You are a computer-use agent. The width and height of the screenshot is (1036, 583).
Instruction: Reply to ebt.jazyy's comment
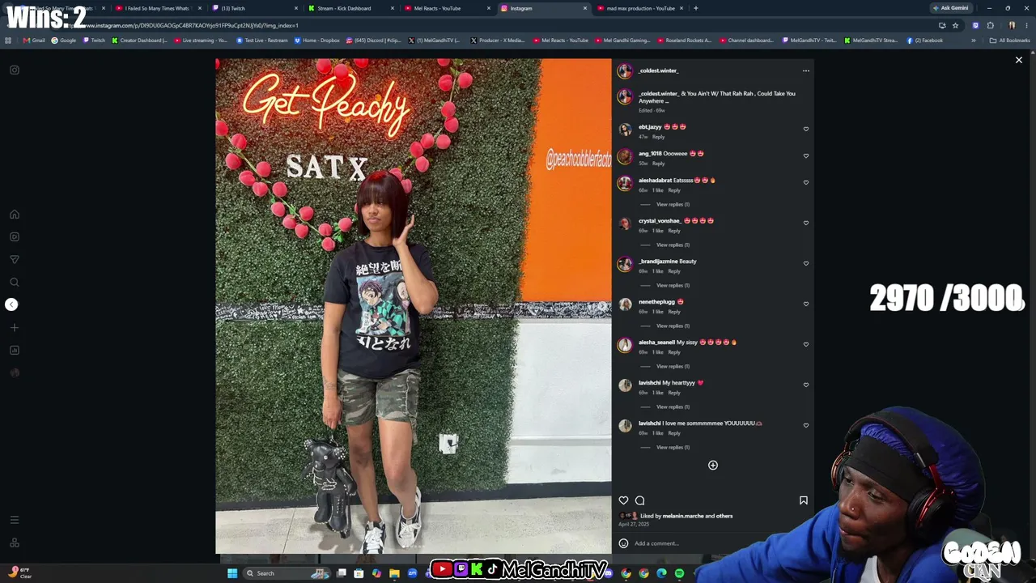click(x=659, y=137)
